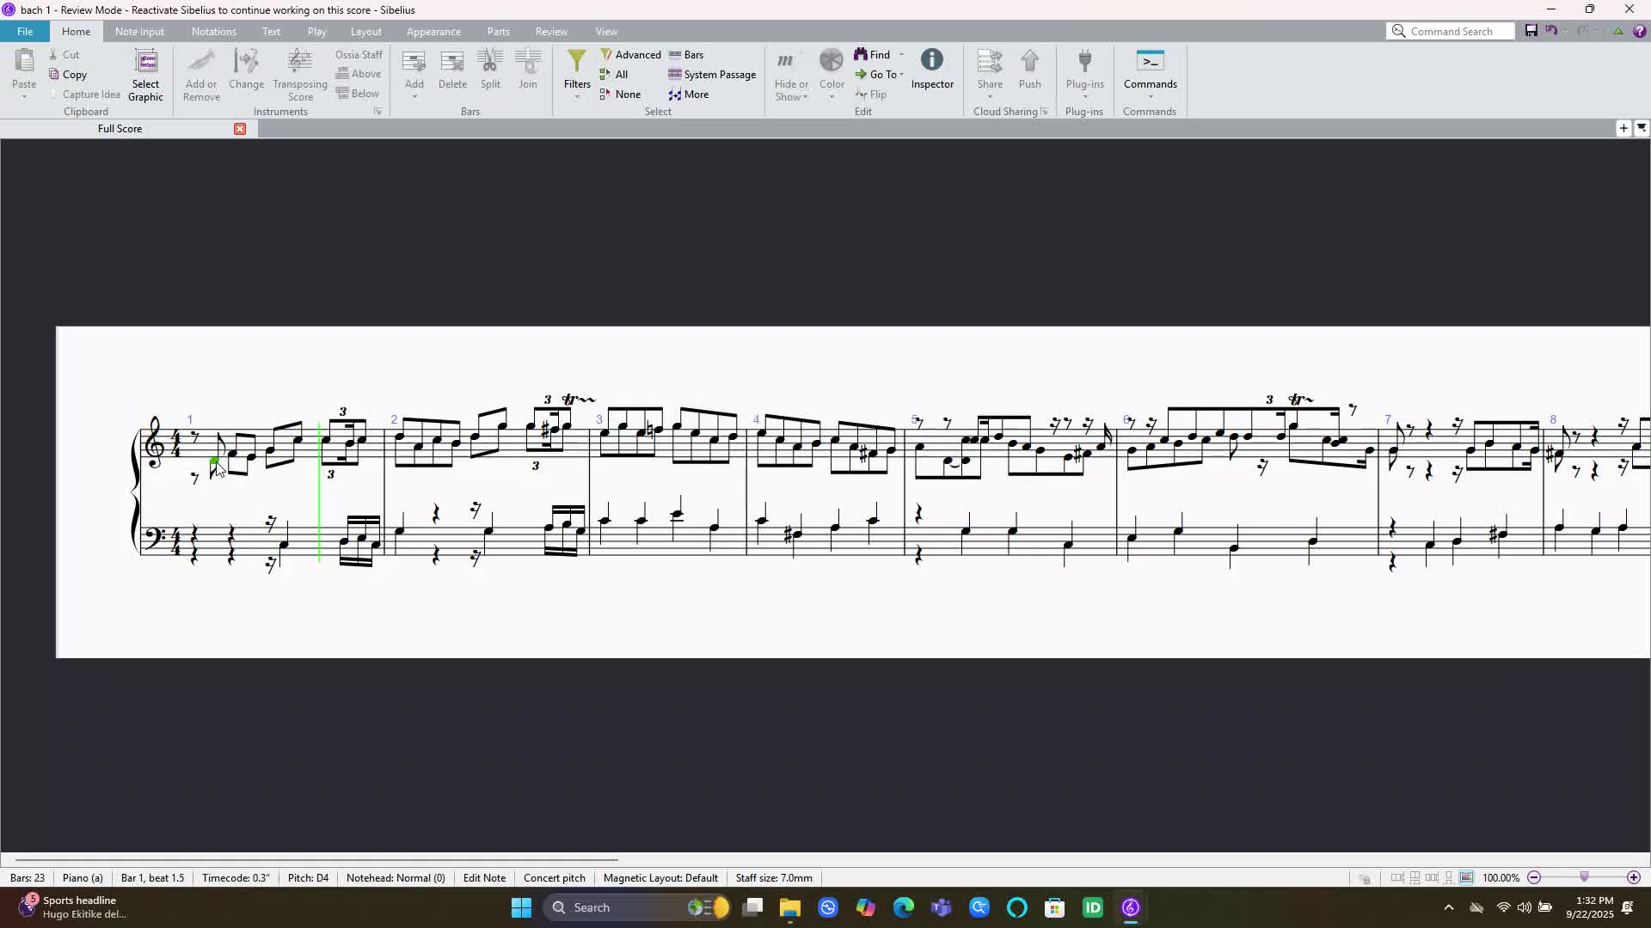The width and height of the screenshot is (1651, 928).
Task: Expand the Go To dropdown arrow
Action: coord(901,75)
